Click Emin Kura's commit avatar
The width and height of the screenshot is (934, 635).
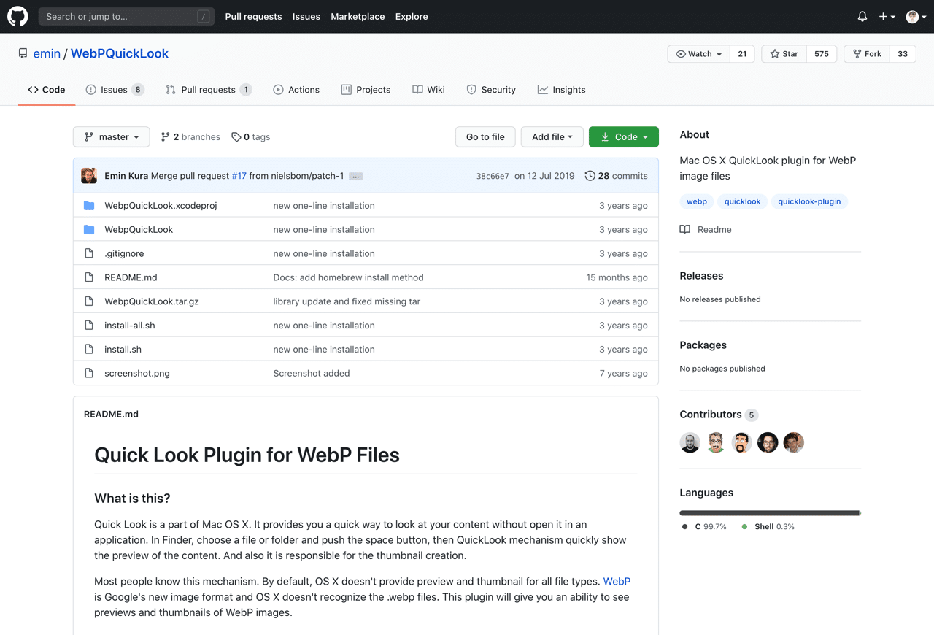point(89,176)
